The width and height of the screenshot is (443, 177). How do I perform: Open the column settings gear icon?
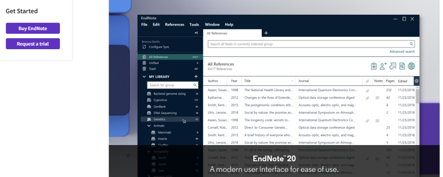coord(417,81)
